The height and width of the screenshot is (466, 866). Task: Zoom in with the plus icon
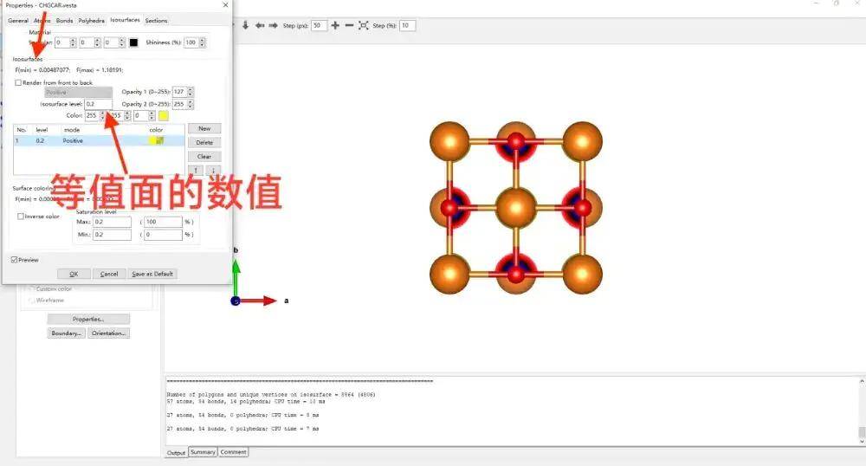335,25
